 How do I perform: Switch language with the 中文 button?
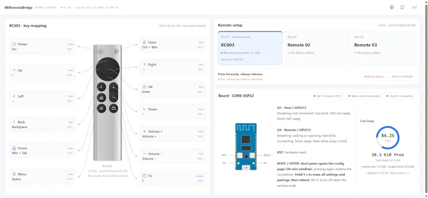coord(414,7)
